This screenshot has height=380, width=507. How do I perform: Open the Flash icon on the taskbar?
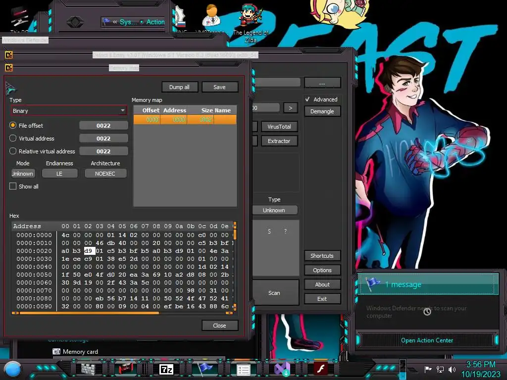click(x=321, y=369)
